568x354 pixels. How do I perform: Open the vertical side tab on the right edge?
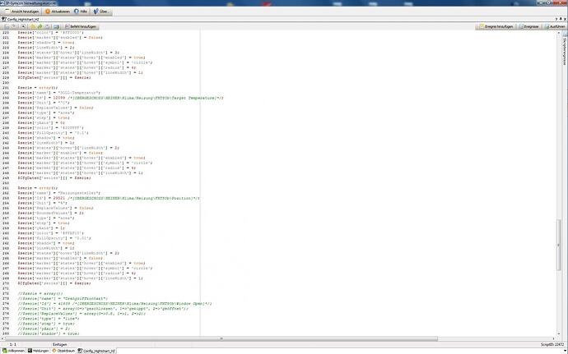click(x=565, y=49)
